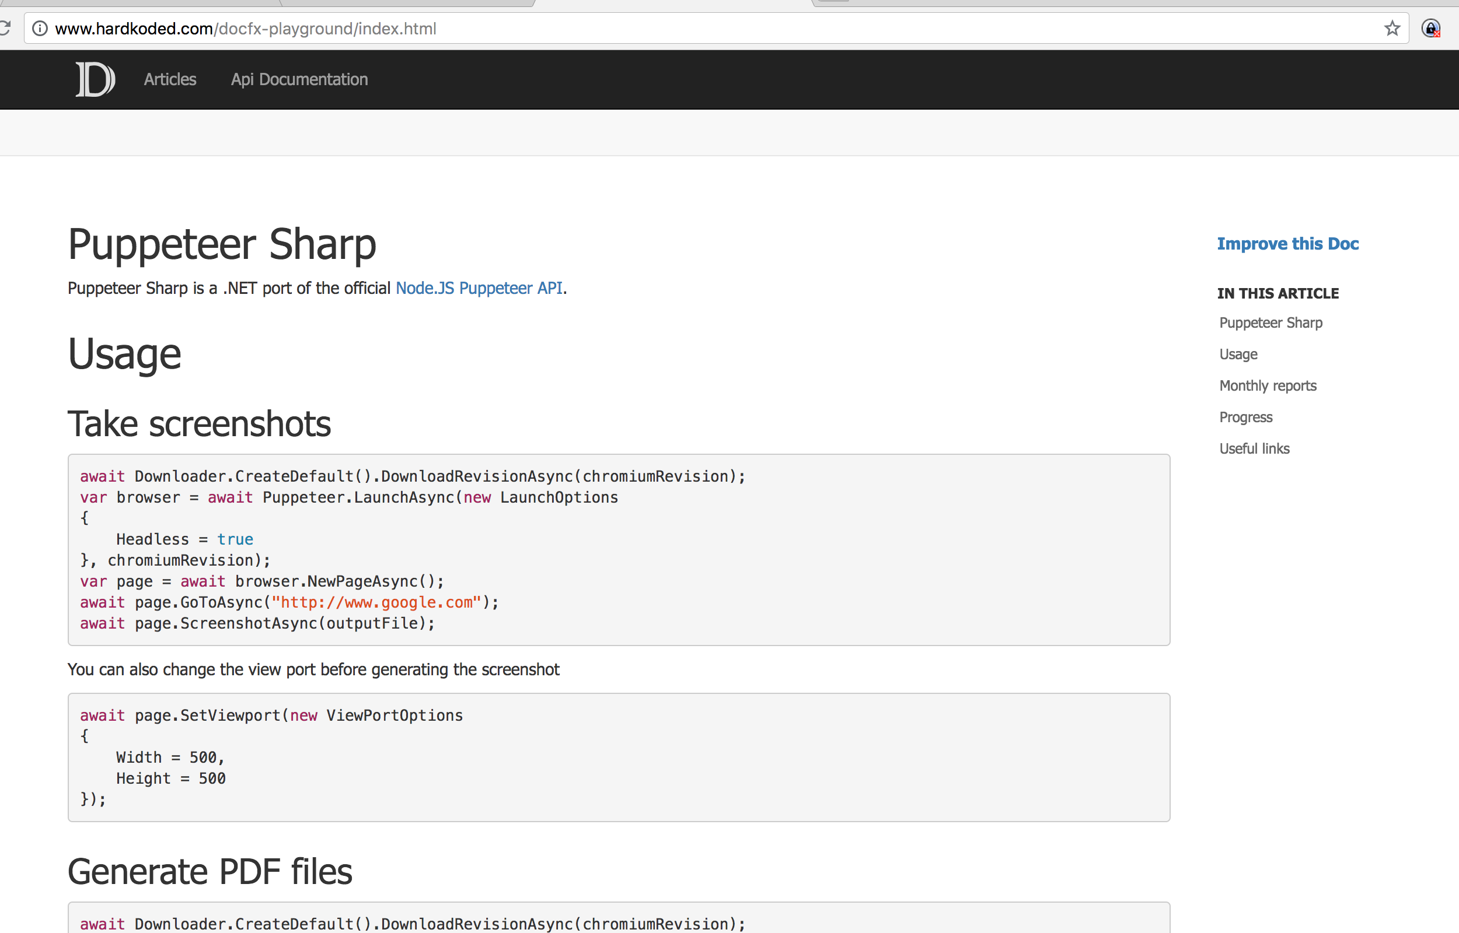Jump to Puppeteer Sharp in the article sidebar
Image resolution: width=1459 pixels, height=933 pixels.
click(1270, 323)
